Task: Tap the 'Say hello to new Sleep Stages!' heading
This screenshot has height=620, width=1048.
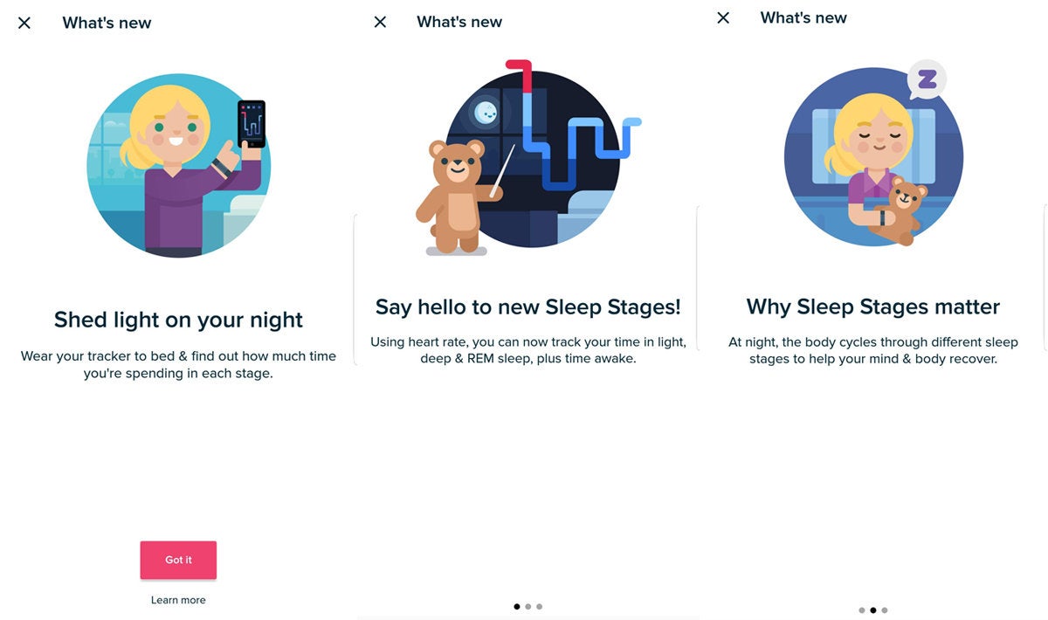Action: tap(528, 307)
